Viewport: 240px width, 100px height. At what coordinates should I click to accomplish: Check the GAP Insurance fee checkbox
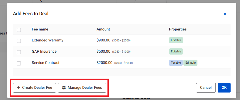[x=19, y=52]
